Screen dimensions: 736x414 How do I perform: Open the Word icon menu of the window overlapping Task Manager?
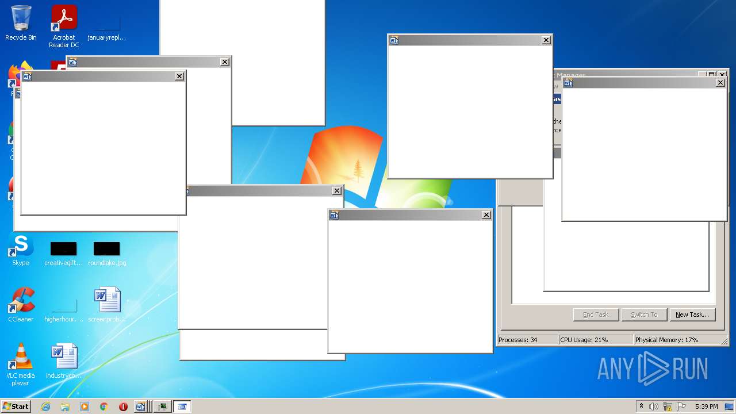(568, 83)
